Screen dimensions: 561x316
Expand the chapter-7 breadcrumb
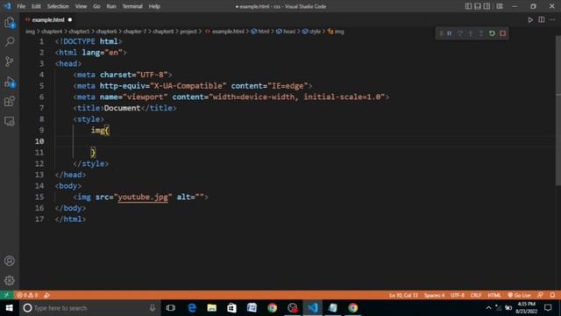click(135, 32)
